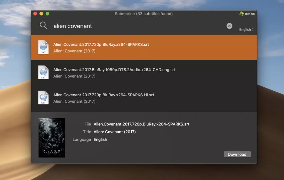Click the Language value 'English' in details

(x=100, y=139)
